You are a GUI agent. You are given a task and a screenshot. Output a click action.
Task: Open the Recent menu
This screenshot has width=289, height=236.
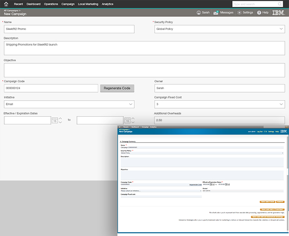click(18, 4)
